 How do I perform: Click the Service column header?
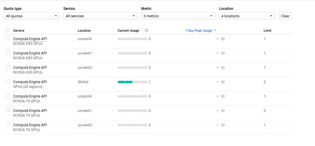(x=19, y=31)
